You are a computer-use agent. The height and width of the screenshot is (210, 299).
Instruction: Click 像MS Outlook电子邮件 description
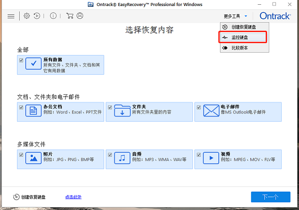[243, 112]
